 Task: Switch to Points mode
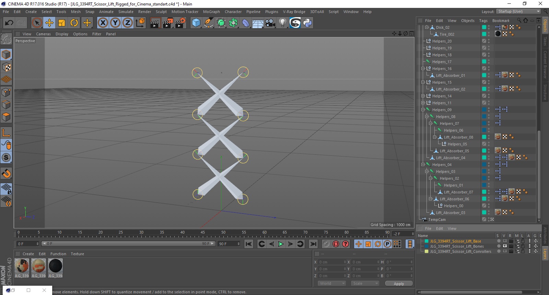tap(6, 92)
